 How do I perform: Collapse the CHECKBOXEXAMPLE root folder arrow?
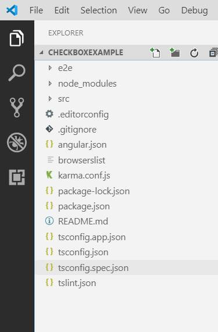click(x=41, y=52)
